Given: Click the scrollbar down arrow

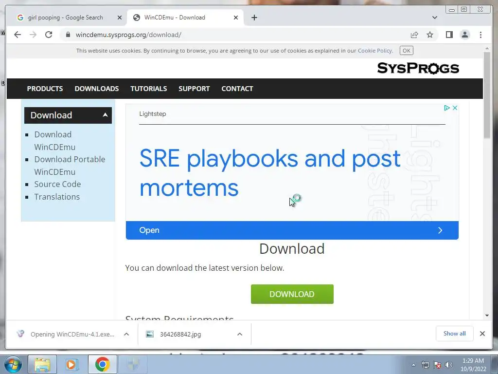Looking at the screenshot, I should pos(487,316).
